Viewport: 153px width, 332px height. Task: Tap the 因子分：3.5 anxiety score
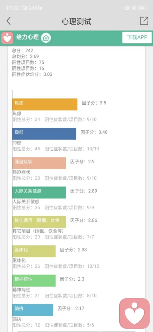[x=94, y=103]
